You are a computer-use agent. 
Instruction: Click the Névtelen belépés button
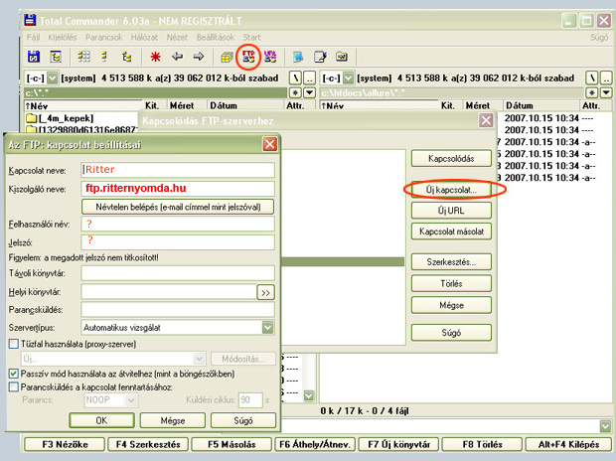point(178,207)
